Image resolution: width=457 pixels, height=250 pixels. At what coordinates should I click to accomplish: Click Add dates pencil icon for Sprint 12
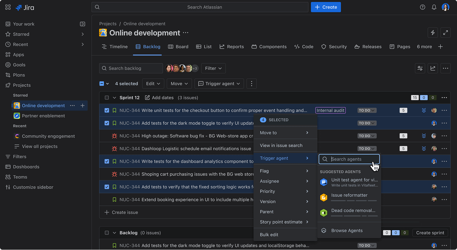pyautogui.click(x=147, y=98)
